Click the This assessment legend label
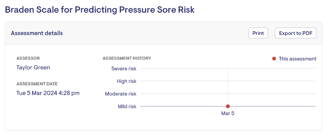330x138 pixels. (298, 59)
